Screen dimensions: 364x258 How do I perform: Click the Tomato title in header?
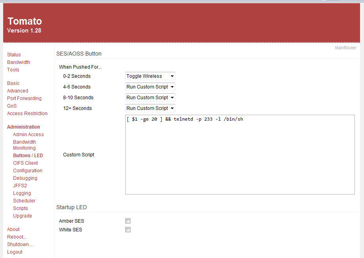pyautogui.click(x=25, y=21)
